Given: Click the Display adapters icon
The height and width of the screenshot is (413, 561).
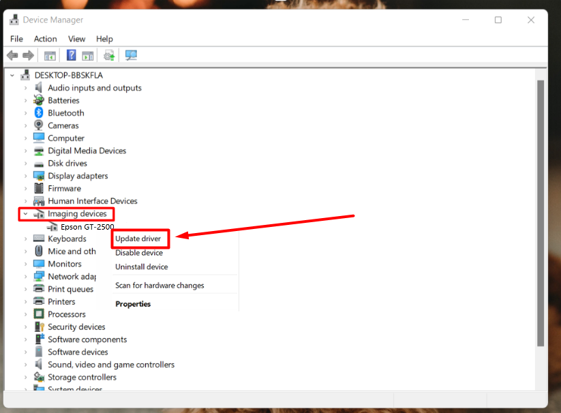Looking at the screenshot, I should click(39, 176).
